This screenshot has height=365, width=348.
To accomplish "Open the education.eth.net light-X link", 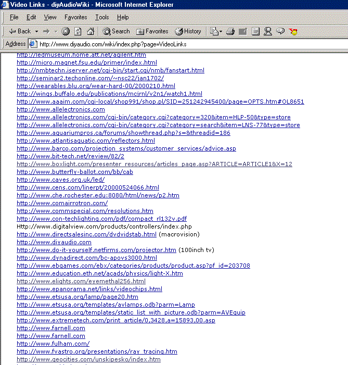I will (100, 273).
